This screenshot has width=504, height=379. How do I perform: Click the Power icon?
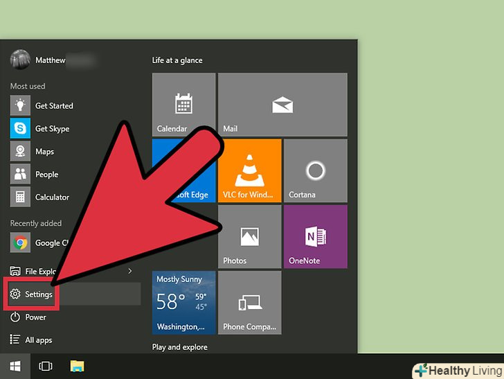click(x=15, y=317)
